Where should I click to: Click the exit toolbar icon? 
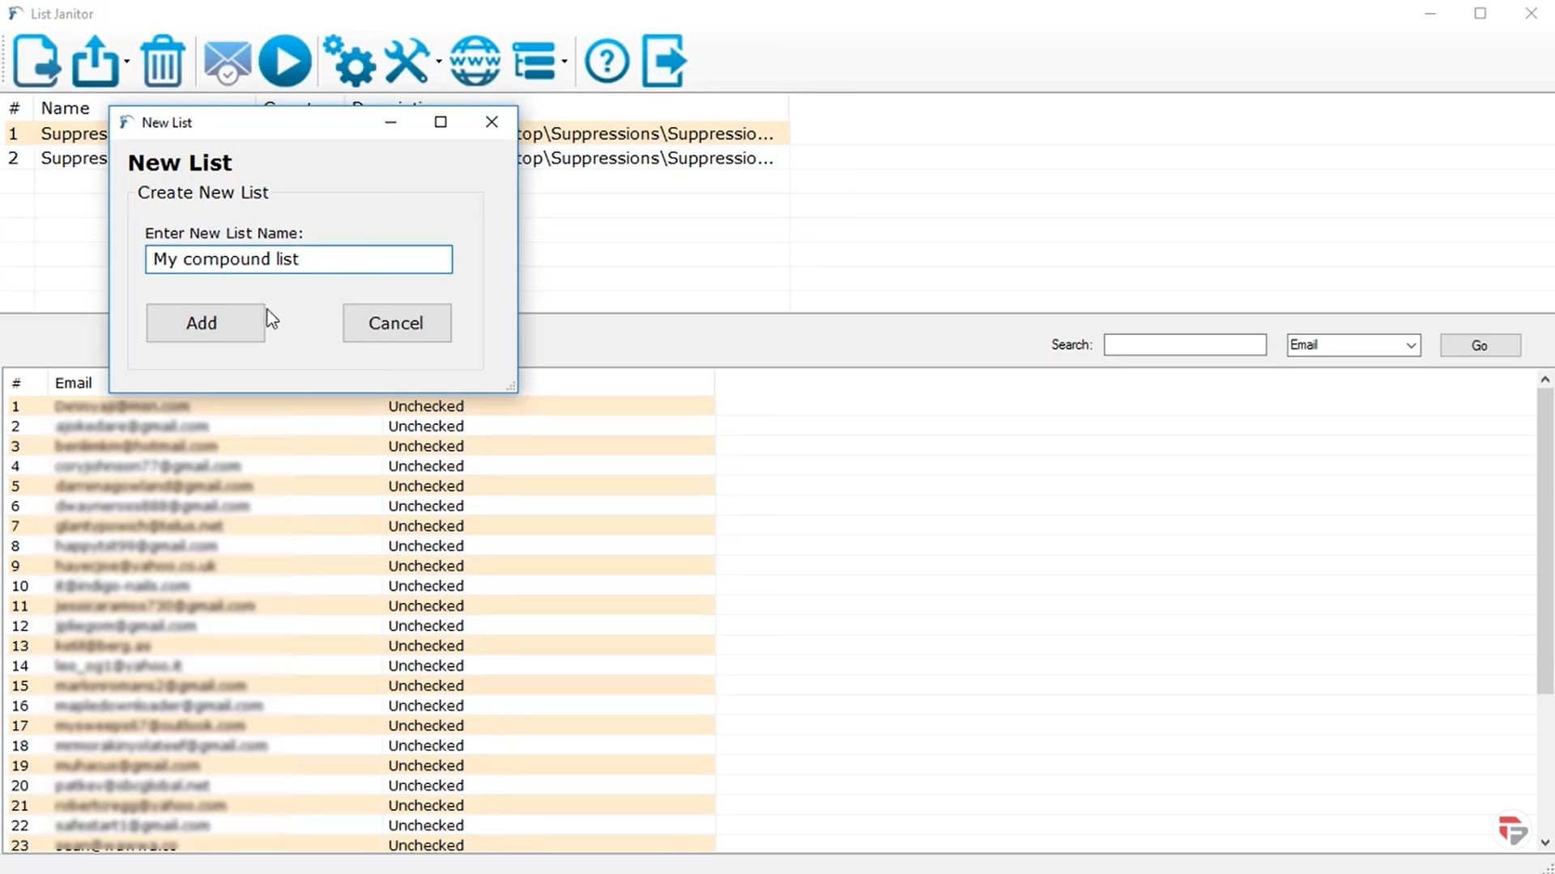point(663,61)
